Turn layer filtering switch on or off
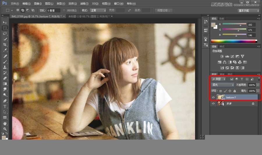The width and height of the screenshot is (262, 155). click(x=259, y=79)
